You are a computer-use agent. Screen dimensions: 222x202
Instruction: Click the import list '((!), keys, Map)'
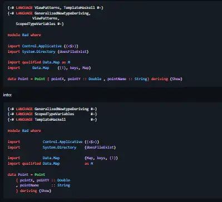[74, 68]
